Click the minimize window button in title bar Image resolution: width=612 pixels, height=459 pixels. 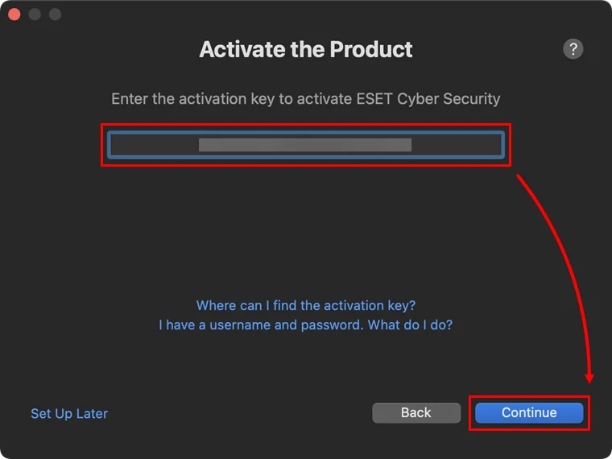[35, 14]
